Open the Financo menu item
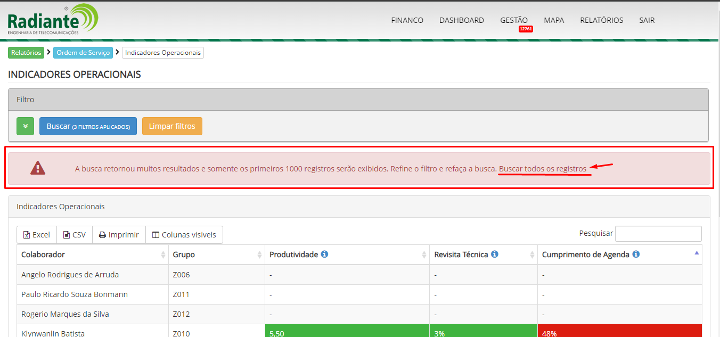 pos(407,20)
